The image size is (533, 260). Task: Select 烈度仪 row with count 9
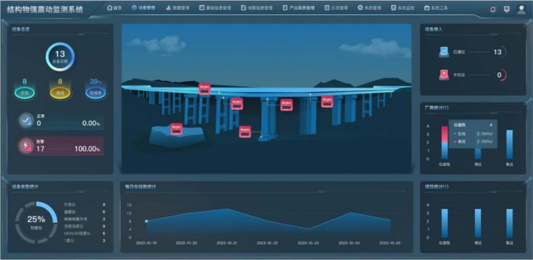85,204
